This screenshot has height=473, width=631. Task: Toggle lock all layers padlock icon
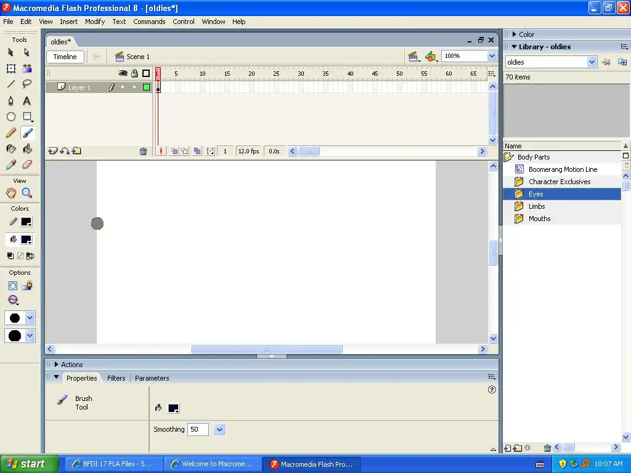click(x=134, y=73)
